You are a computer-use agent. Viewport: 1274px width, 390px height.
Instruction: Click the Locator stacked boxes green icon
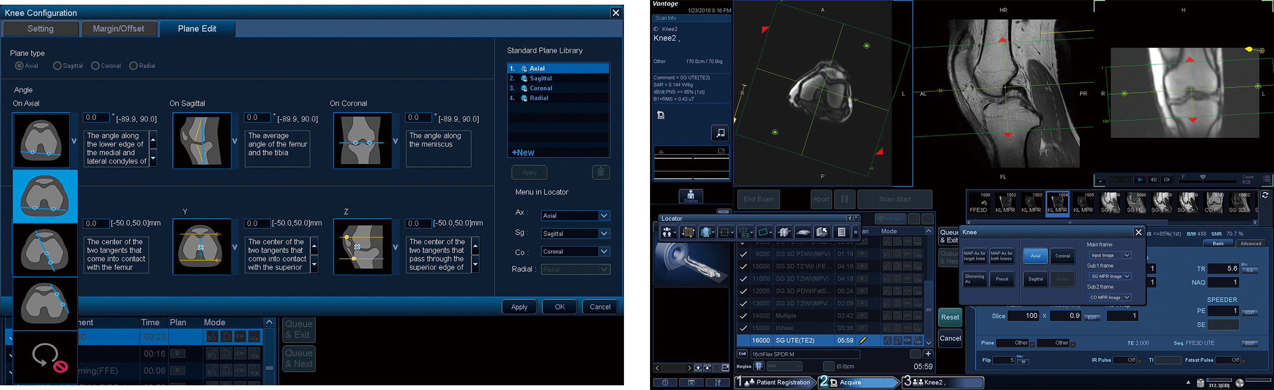[x=745, y=232]
